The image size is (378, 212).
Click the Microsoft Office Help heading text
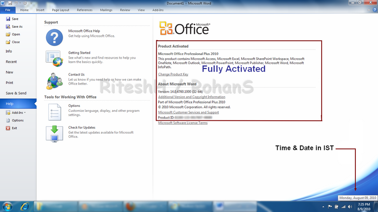pos(84,31)
